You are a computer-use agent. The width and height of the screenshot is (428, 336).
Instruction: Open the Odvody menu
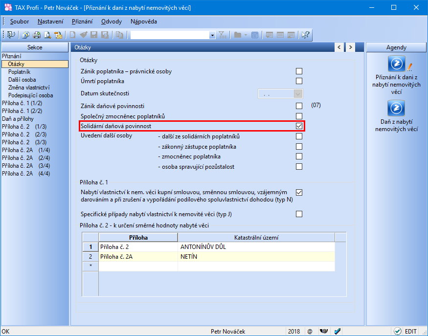tap(112, 22)
